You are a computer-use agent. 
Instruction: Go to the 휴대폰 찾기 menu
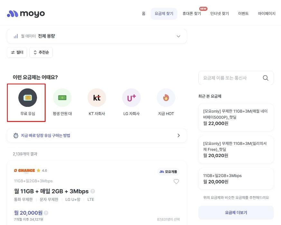(x=192, y=14)
